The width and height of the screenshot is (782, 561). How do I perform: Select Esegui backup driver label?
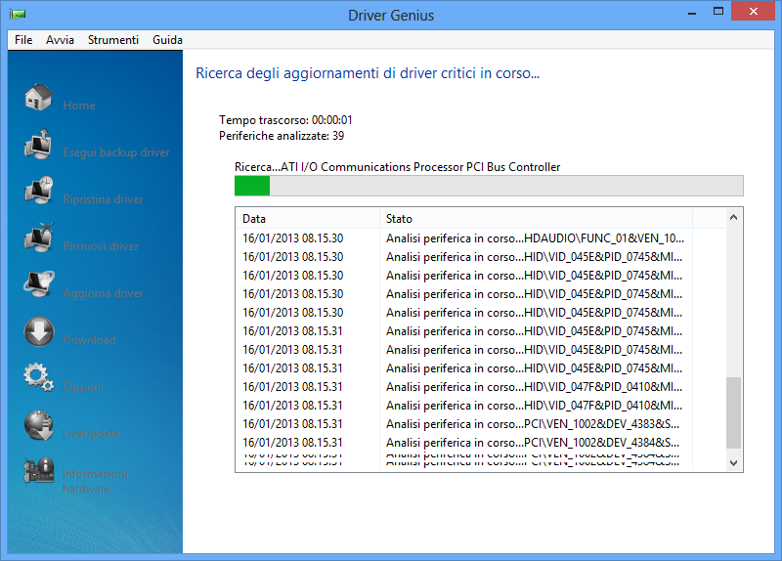tap(116, 152)
